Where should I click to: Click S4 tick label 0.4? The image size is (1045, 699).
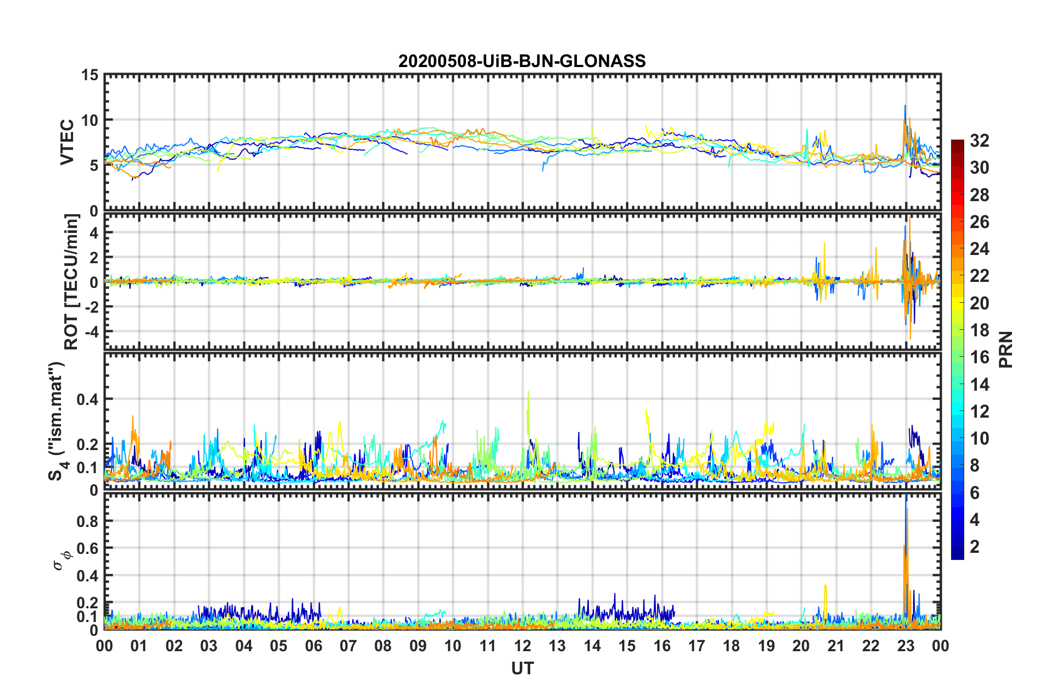coord(87,400)
